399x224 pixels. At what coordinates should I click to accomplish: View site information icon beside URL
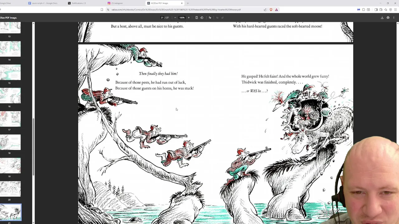(x=108, y=10)
